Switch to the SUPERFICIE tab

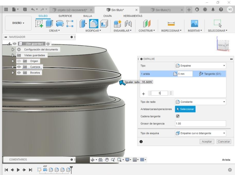click(65, 16)
